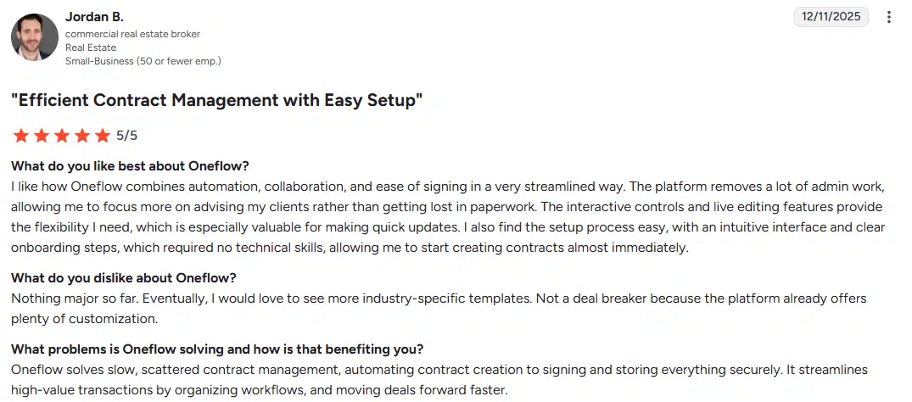Open the "Efficient Contract Management" review title
This screenshot has width=912, height=402.
216,101
